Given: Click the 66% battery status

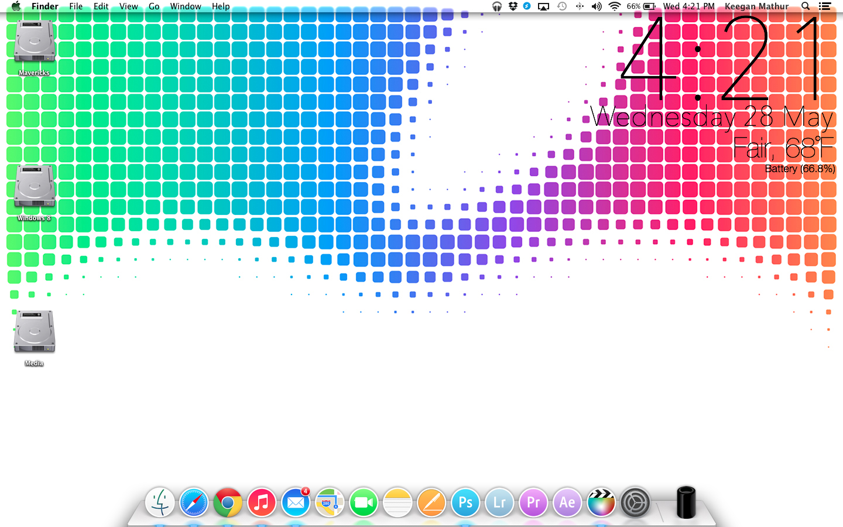Looking at the screenshot, I should coord(641,6).
